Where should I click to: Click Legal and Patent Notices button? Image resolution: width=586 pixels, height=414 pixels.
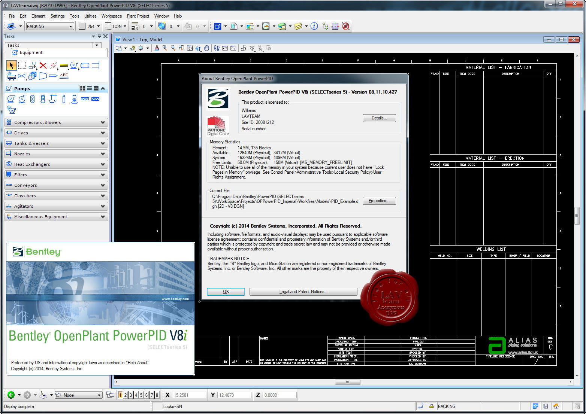point(303,292)
